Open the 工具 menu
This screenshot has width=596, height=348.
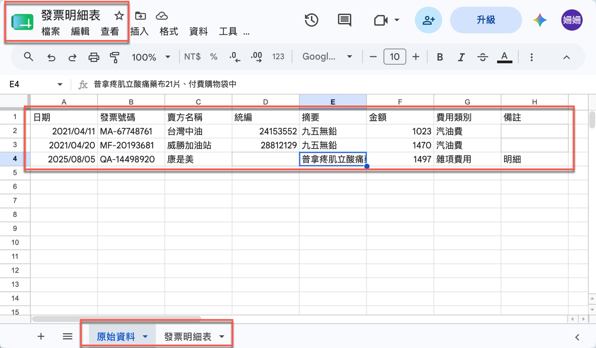(228, 31)
